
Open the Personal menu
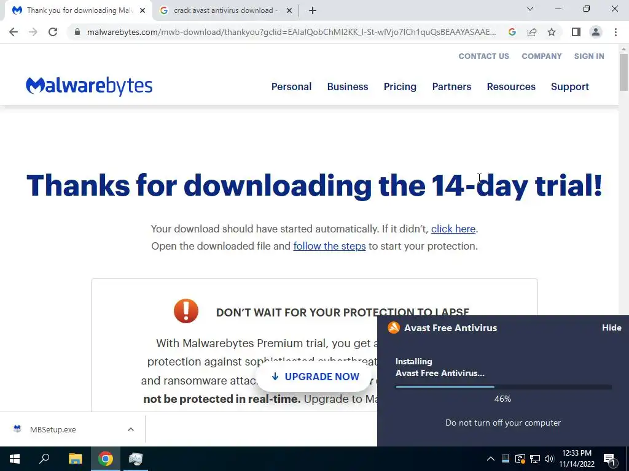[291, 86]
